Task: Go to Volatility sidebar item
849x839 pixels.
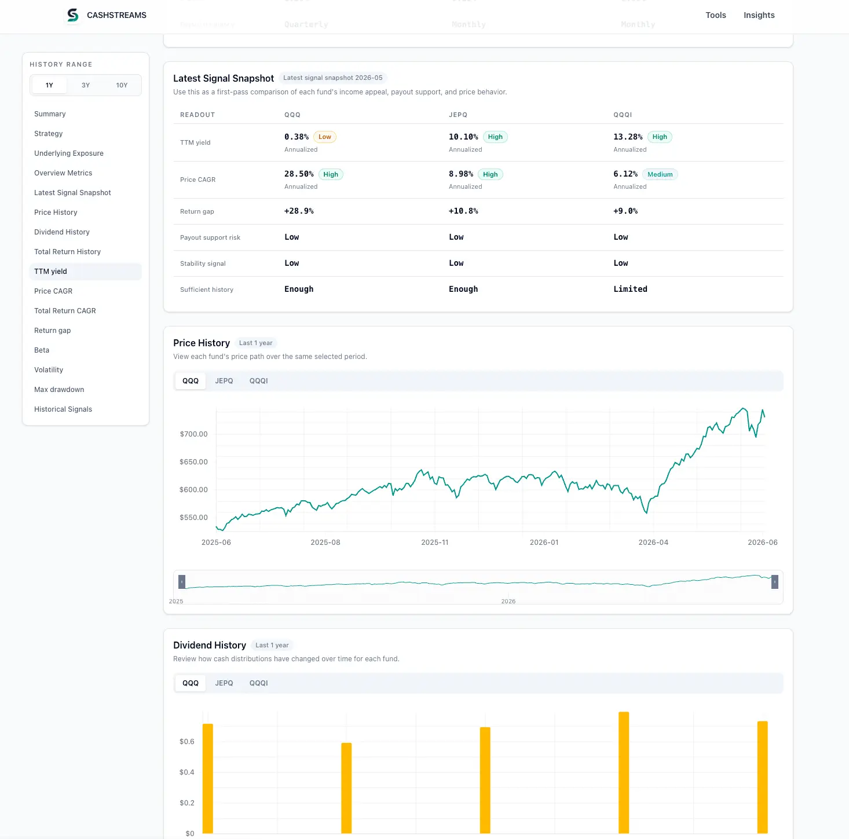Action: pos(85,370)
